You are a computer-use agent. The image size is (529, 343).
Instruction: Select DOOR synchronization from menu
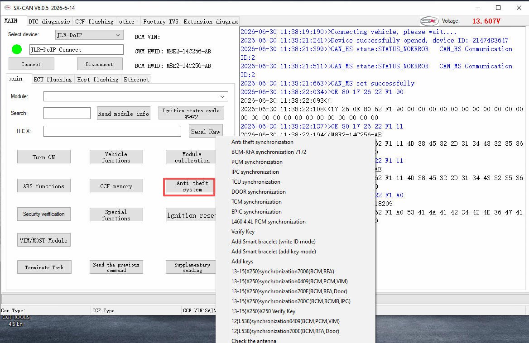[x=296, y=192]
